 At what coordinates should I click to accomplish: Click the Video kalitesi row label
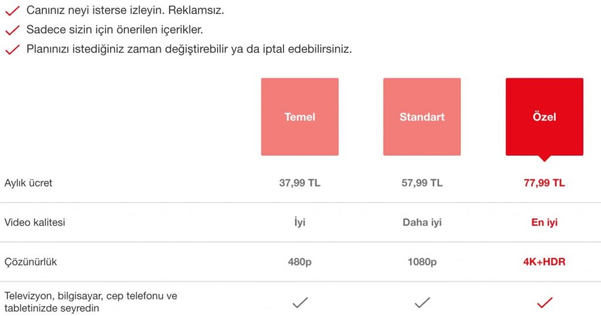pyautogui.click(x=35, y=223)
